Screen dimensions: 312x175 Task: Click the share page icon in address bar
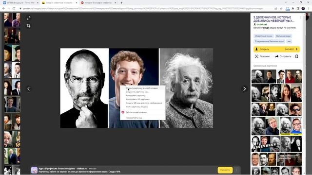tap(276, 9)
